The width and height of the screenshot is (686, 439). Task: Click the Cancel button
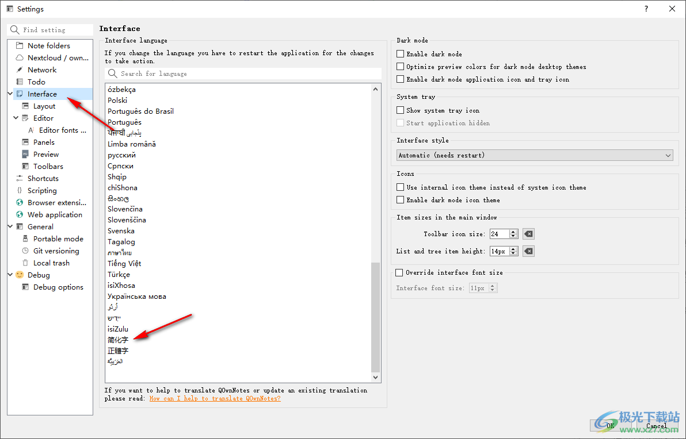click(x=656, y=426)
